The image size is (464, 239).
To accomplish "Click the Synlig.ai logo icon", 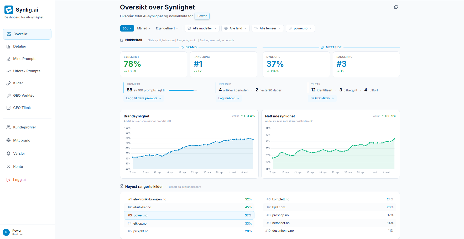I will [x=9, y=10].
